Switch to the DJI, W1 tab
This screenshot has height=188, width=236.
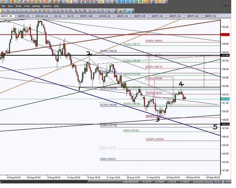pyautogui.click(x=58, y=16)
